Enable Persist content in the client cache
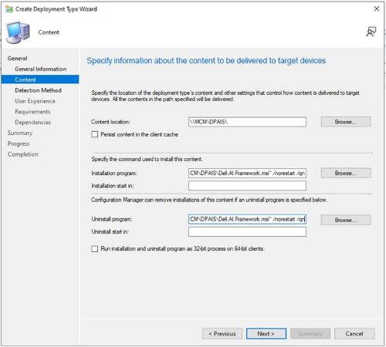386x347 pixels. click(x=95, y=134)
